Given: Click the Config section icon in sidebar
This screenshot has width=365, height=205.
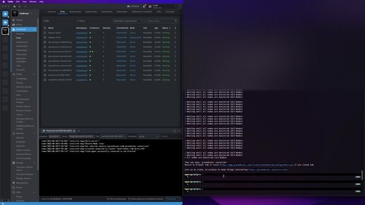Looking at the screenshot, I should pos(14,75).
